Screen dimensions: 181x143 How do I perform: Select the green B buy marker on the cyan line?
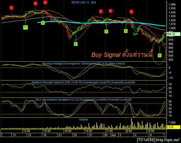click(x=43, y=23)
